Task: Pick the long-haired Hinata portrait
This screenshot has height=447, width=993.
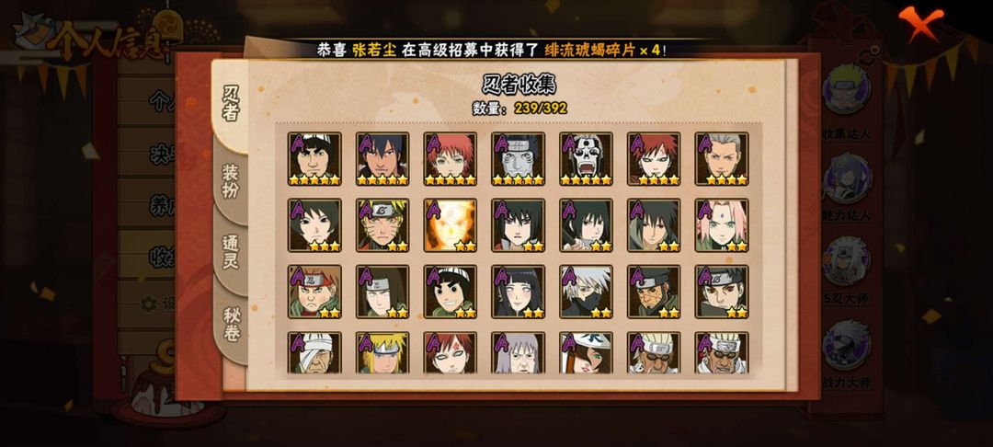Action: tap(518, 292)
